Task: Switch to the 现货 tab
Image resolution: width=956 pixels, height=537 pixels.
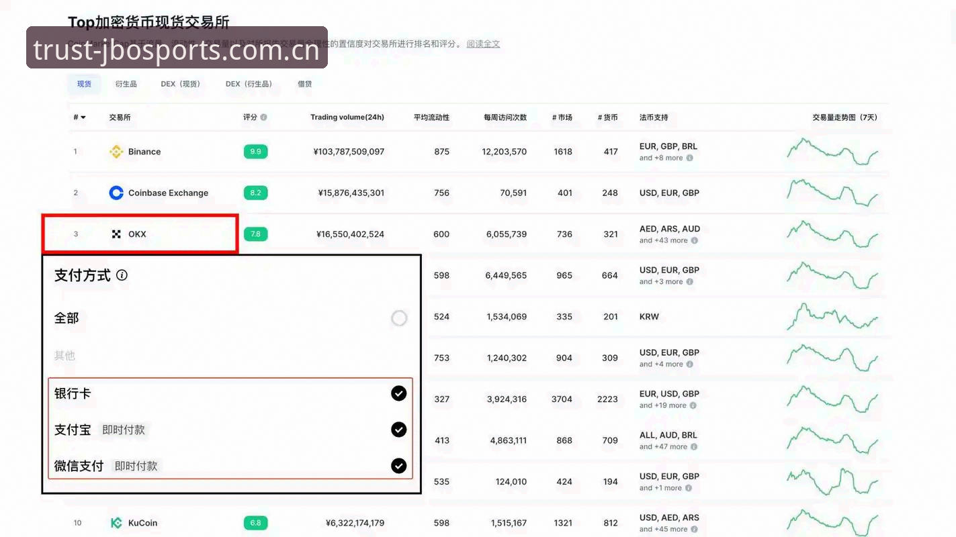Action: pos(84,84)
